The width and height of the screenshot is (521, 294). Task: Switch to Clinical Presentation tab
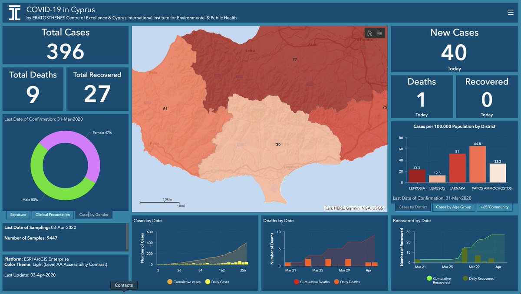point(53,215)
